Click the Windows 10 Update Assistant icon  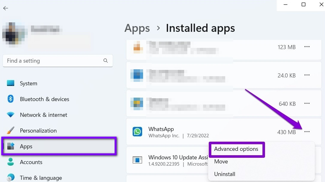click(x=137, y=160)
